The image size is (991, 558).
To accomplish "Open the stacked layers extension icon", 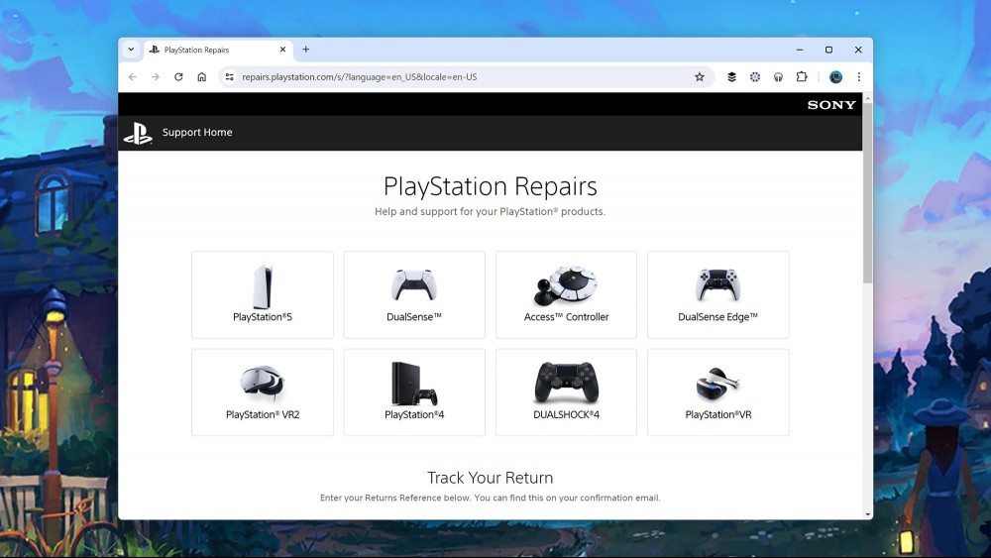I will point(732,77).
